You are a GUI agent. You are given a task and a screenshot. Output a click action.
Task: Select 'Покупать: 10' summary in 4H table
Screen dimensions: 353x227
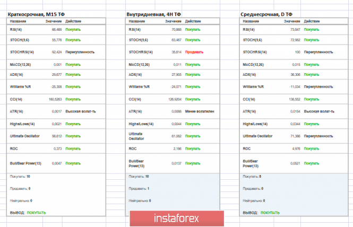(139, 177)
